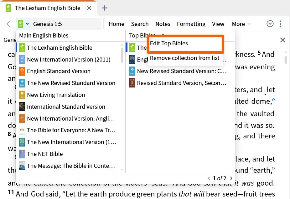
Task: Go back with the left chevron
Action: tap(8, 24)
